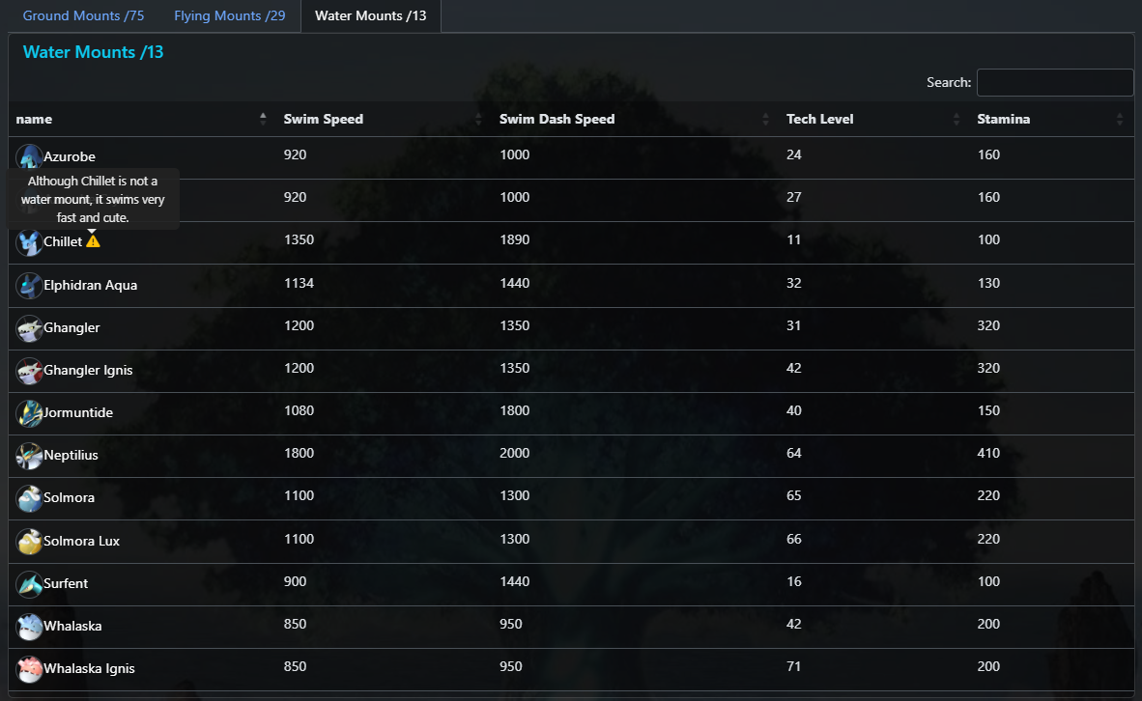Click the Elphidran Aqua pal icon
The width and height of the screenshot is (1142, 701).
29,286
